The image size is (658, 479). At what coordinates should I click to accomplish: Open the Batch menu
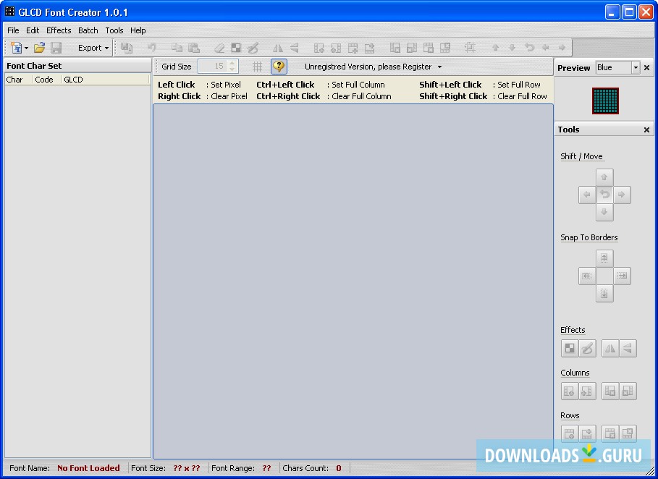coord(88,30)
